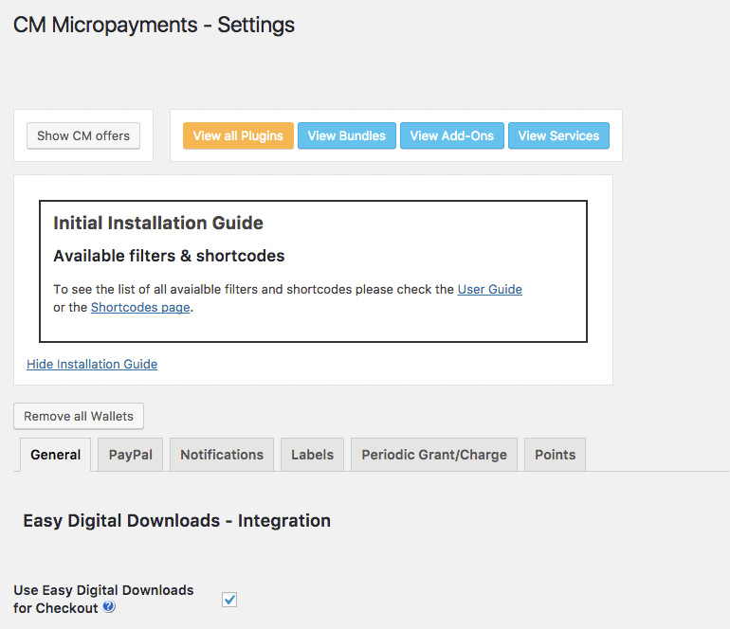Screen dimensions: 730x629
Task: Click the Initial Installation Guide heading
Action: click(x=158, y=224)
